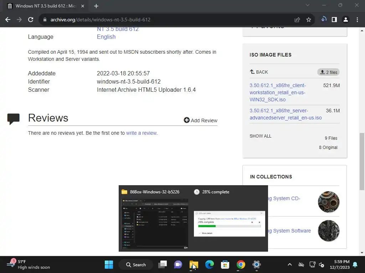Open NT 3.5 build 612 topic link
Viewport: 365px width, 273px height.
click(x=118, y=29)
